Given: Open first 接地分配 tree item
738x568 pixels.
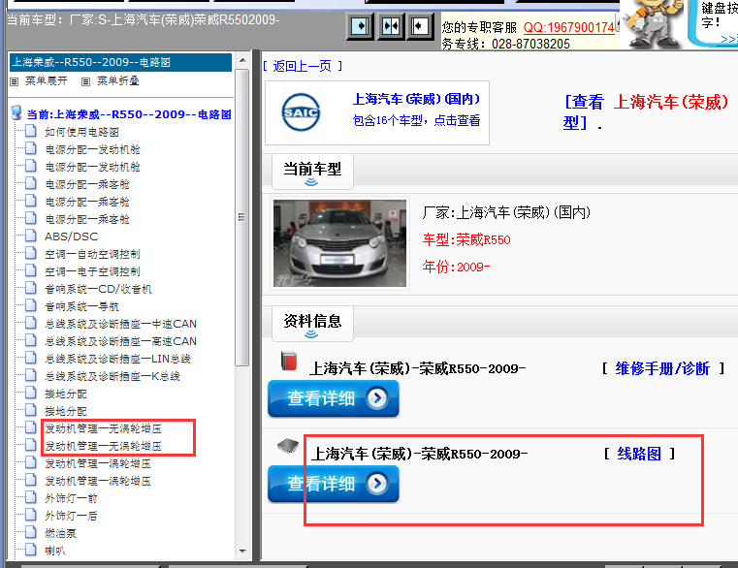Looking at the screenshot, I should (66, 394).
